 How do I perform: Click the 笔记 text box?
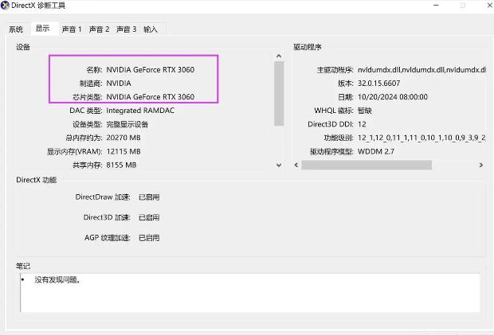click(250, 293)
